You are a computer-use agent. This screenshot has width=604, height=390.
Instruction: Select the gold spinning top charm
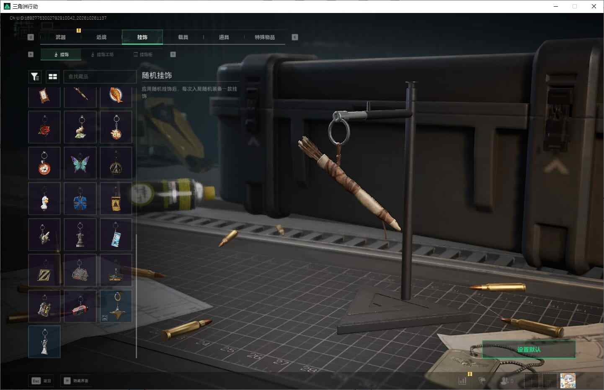tap(116, 306)
